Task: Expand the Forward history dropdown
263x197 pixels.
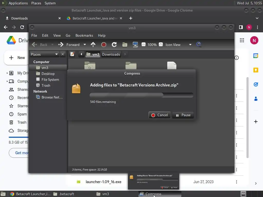Action: coord(85,45)
